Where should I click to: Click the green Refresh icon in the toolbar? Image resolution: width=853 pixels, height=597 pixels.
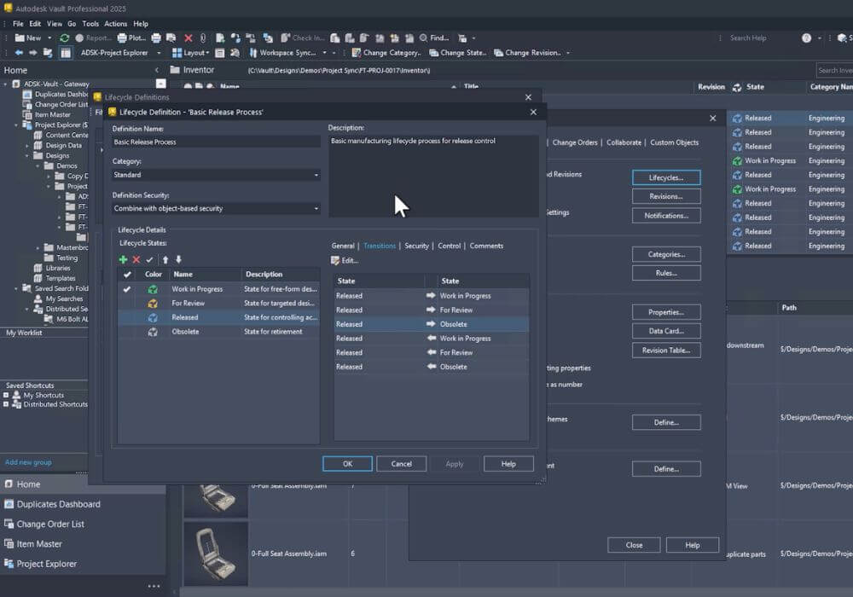tap(65, 38)
